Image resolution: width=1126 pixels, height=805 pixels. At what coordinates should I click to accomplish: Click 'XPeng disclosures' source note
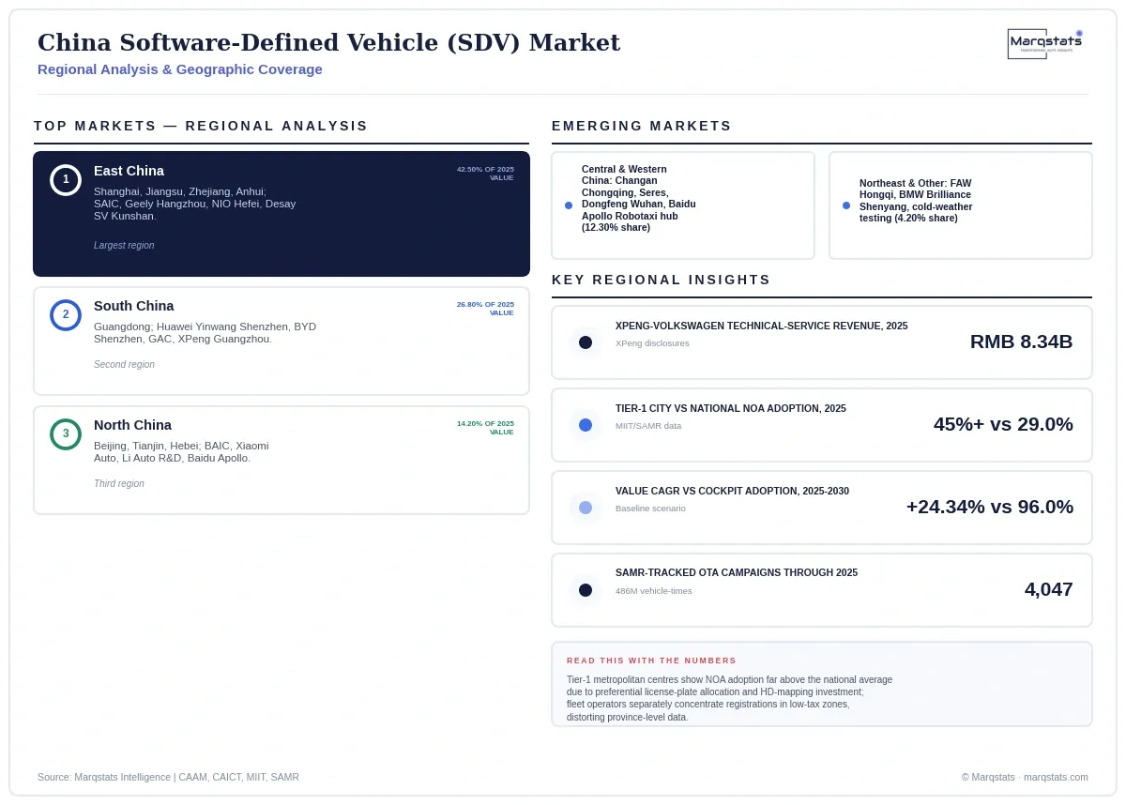pos(652,343)
